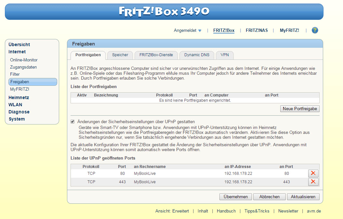Expand the WLAN menu section
The width and height of the screenshot is (343, 219).
(x=15, y=105)
